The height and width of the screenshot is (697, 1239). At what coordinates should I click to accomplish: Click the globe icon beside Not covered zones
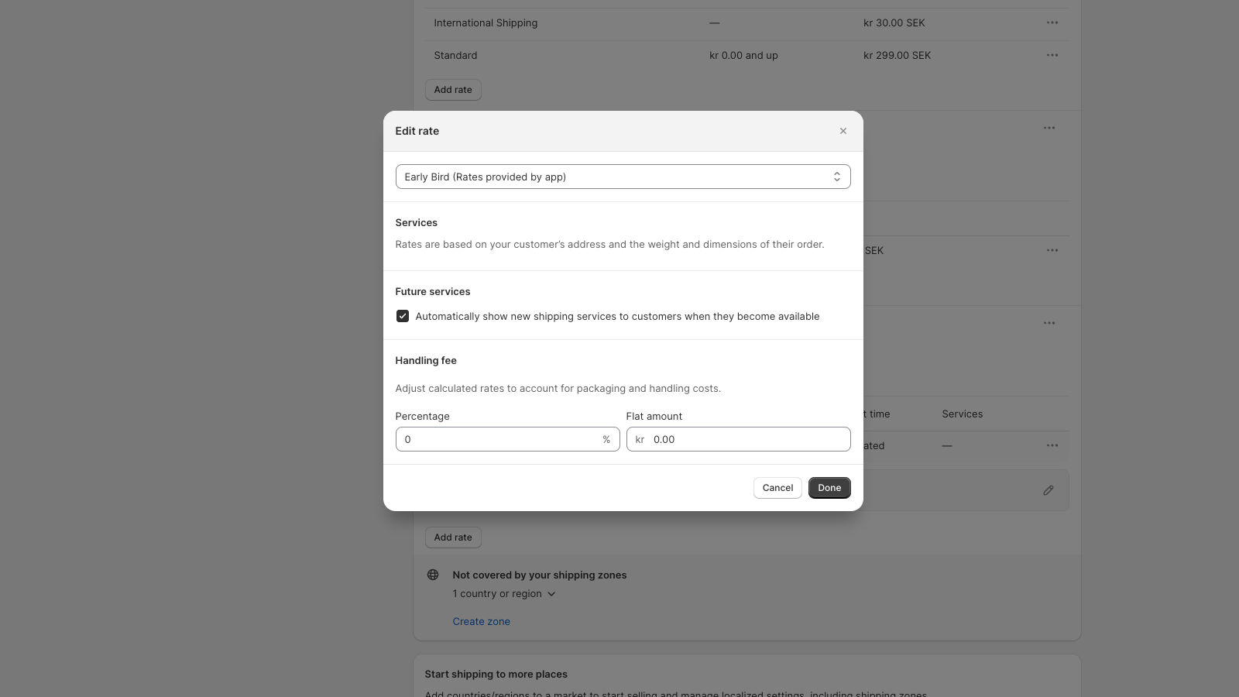433,575
